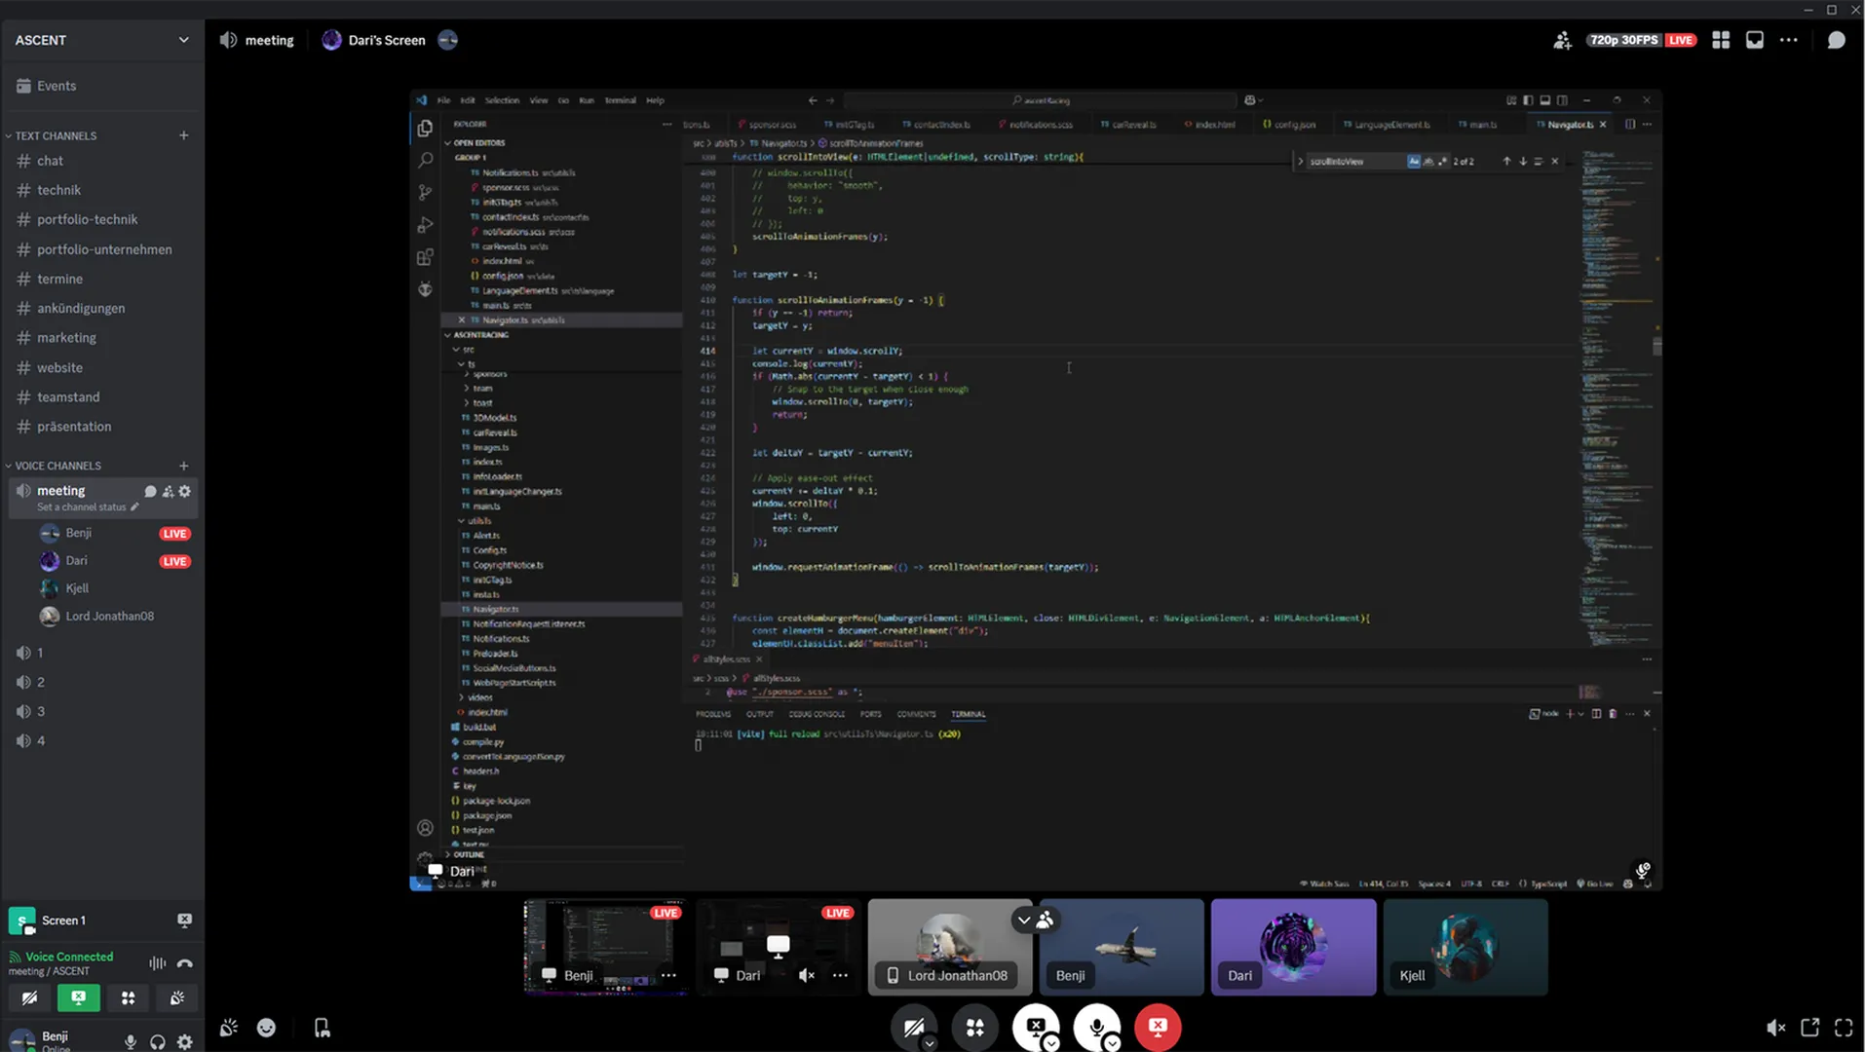Open Benji's user settings gear bottom left

[185, 1041]
